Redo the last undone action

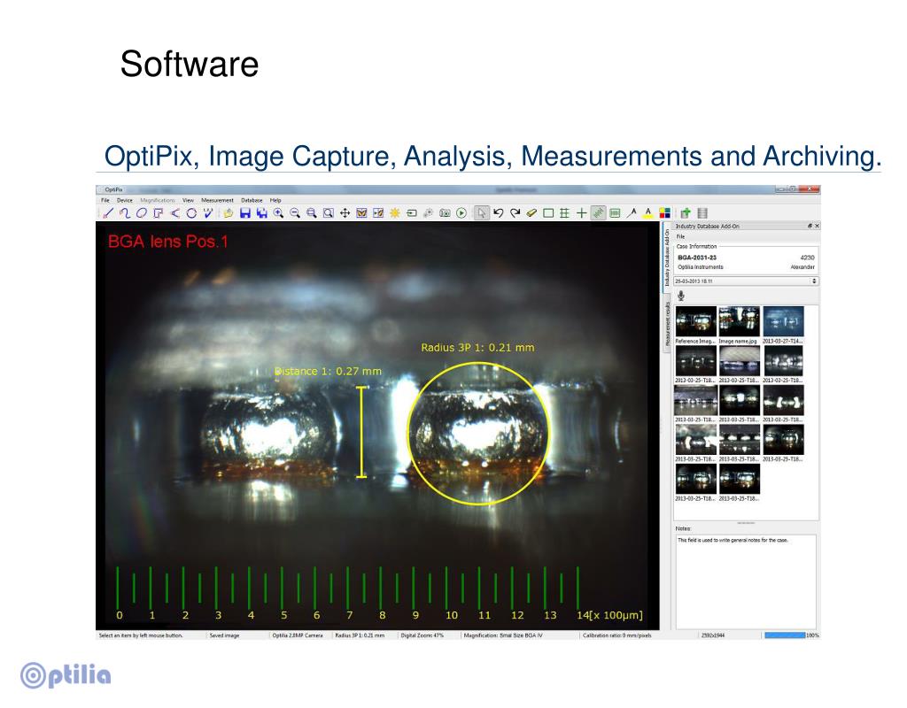515,213
